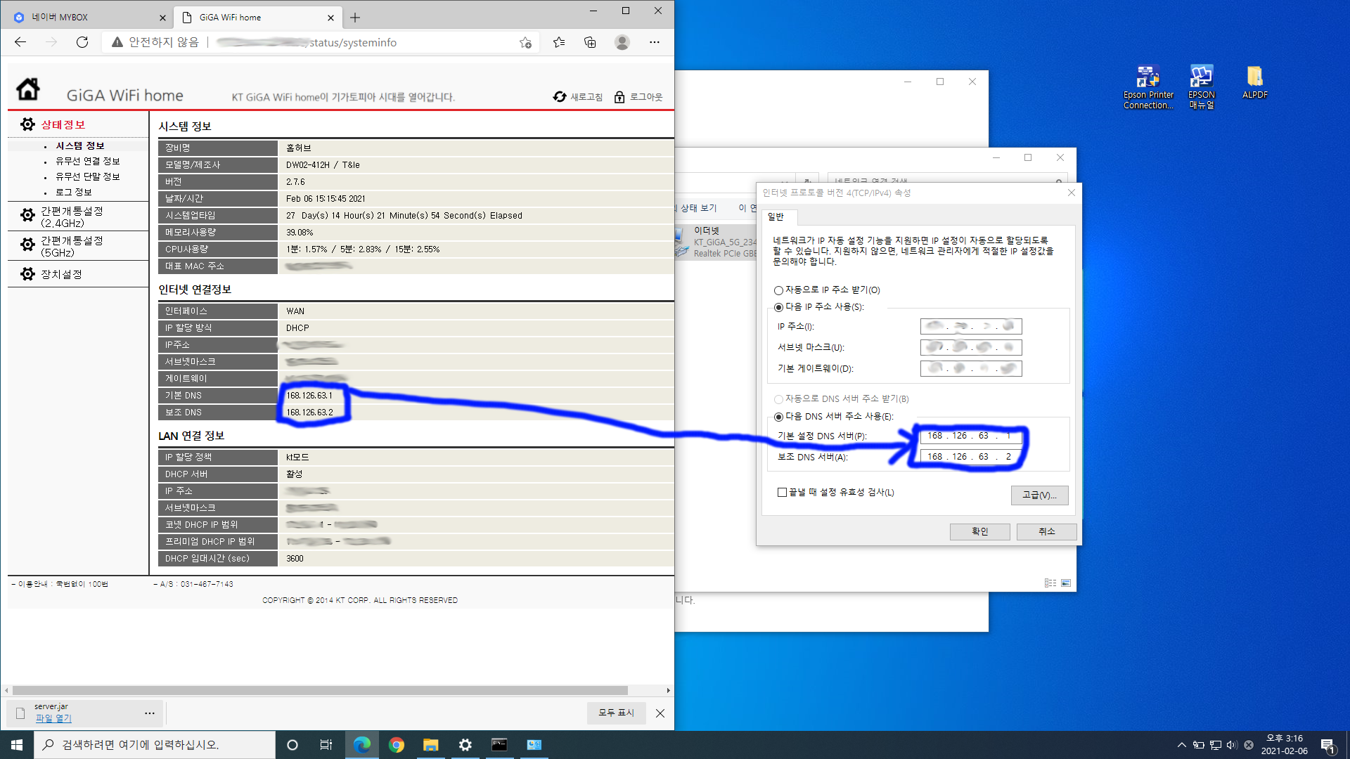Click the 고급(V)... button
This screenshot has width=1350, height=759.
tap(1039, 495)
